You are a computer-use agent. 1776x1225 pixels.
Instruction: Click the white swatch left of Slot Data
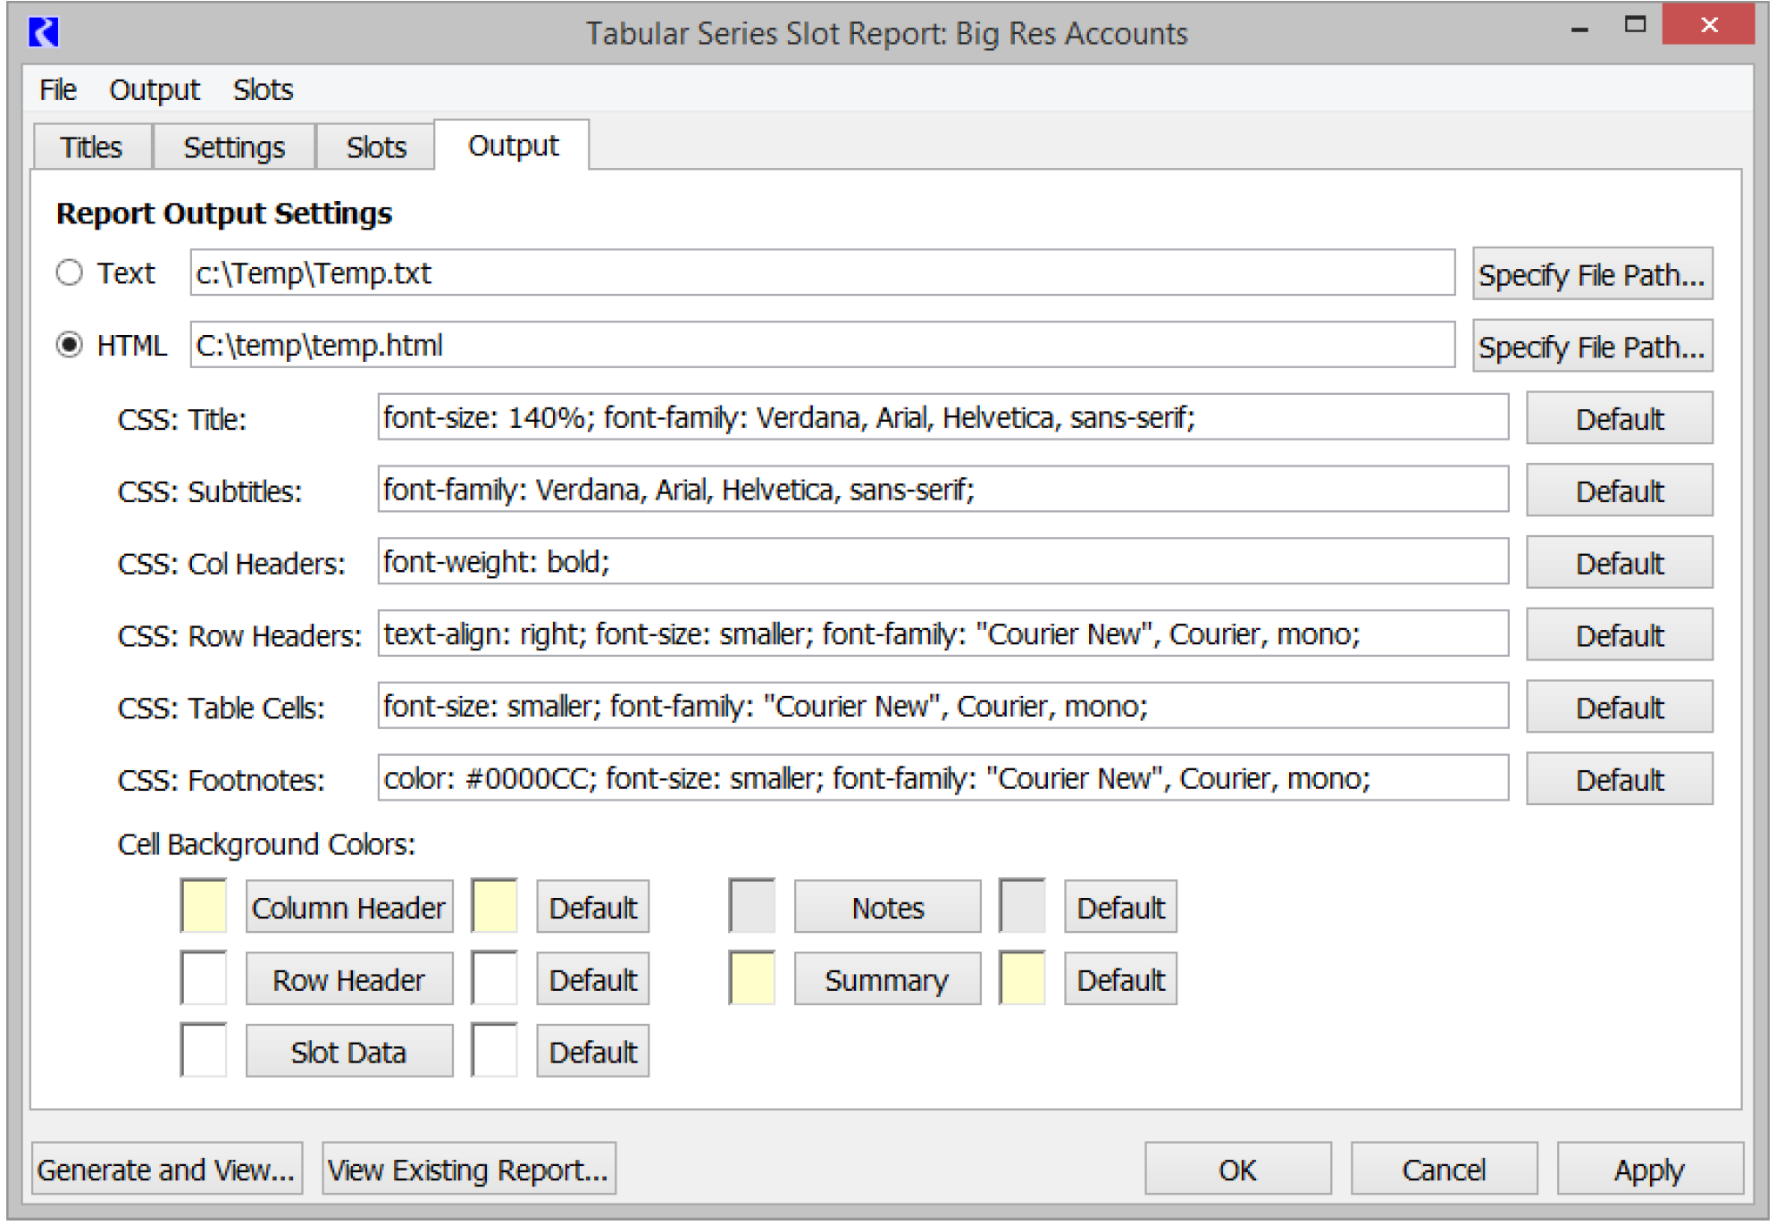(x=204, y=1052)
